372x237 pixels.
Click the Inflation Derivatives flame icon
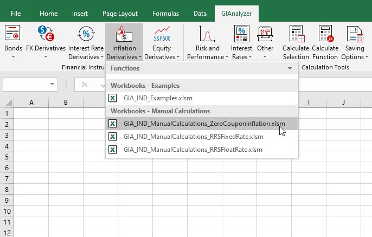(x=124, y=34)
